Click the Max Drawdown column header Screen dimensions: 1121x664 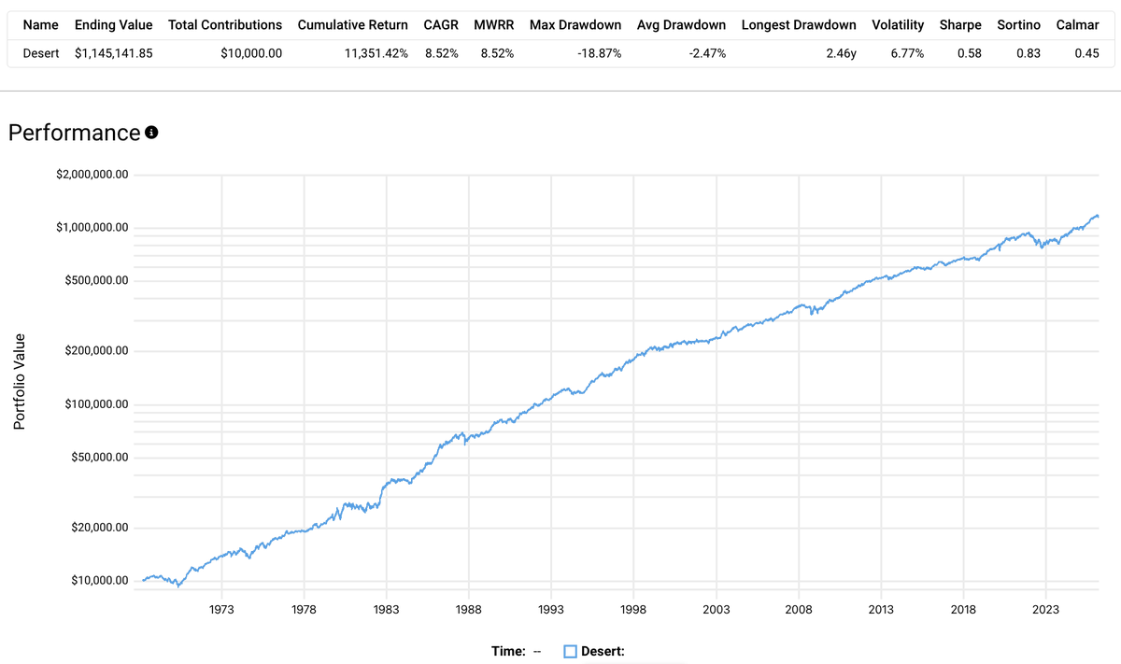(575, 25)
